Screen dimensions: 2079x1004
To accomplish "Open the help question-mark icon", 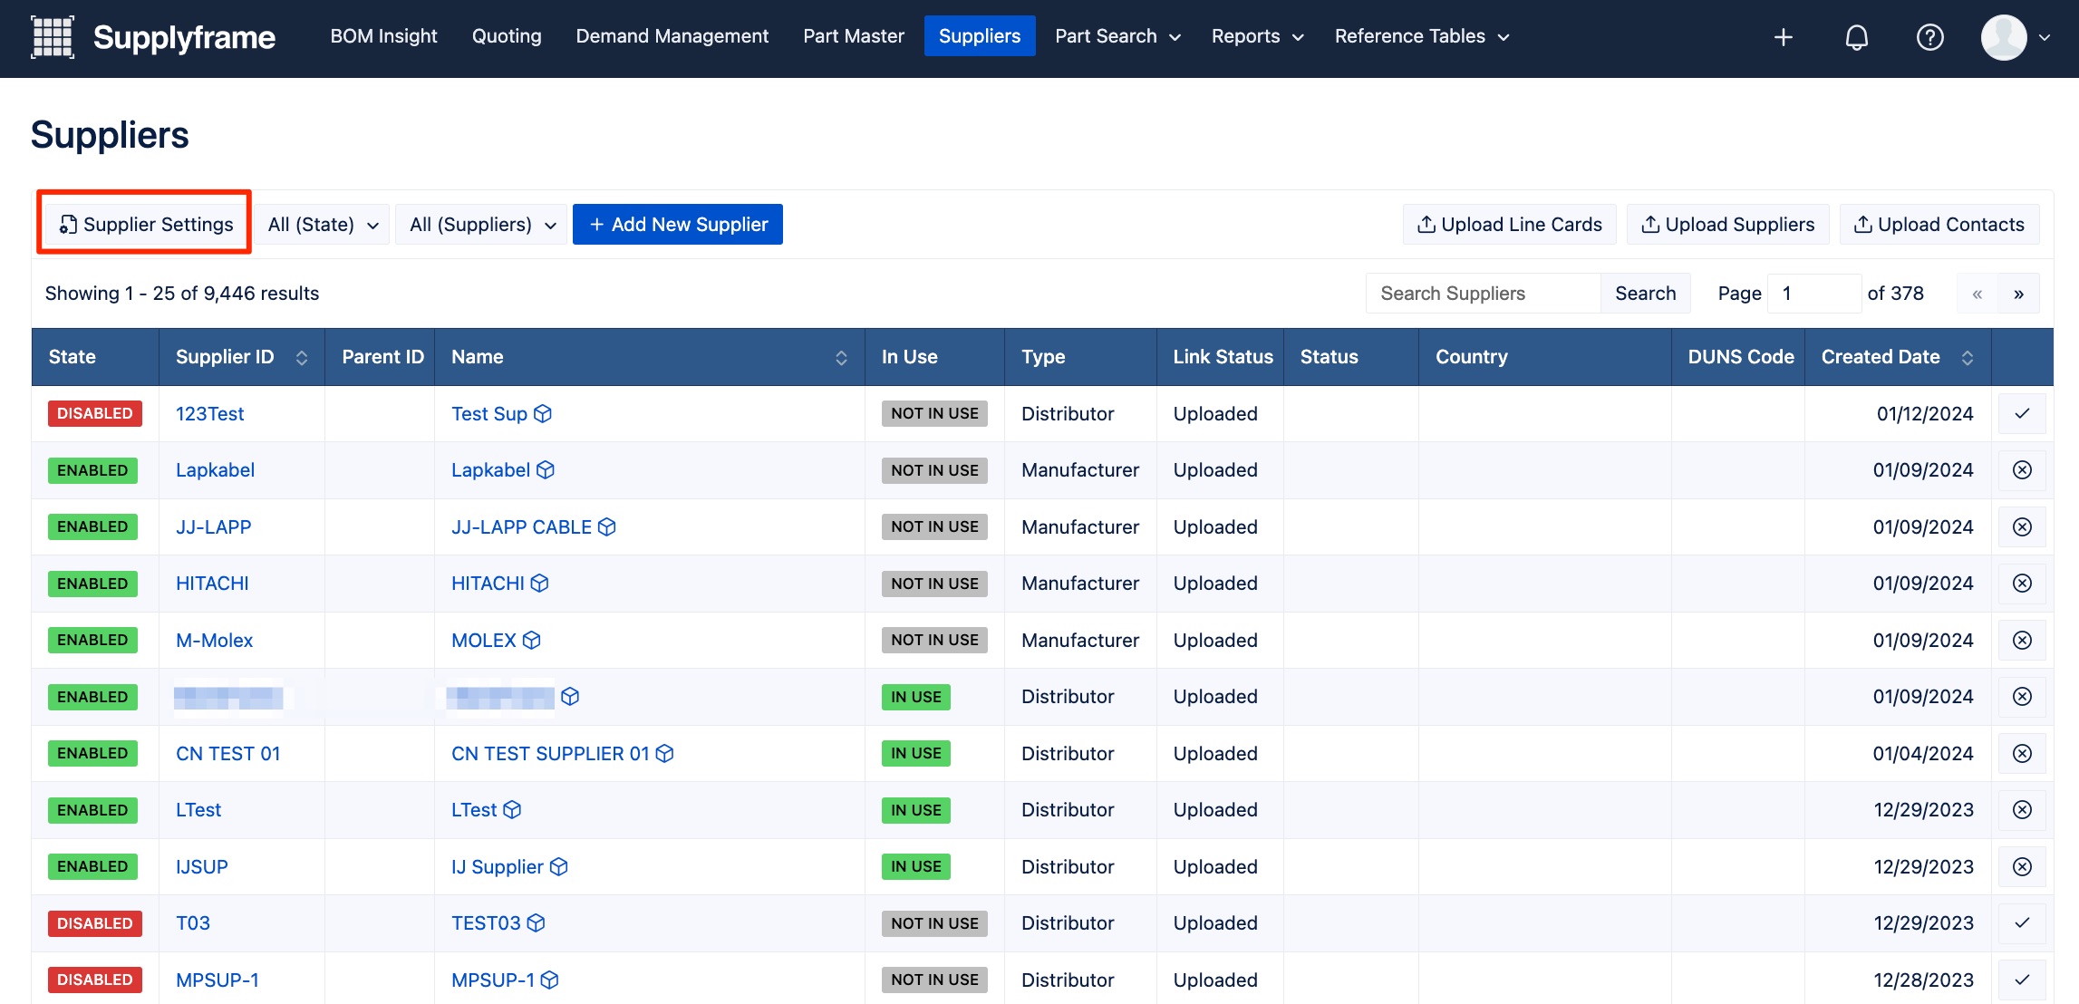I will pos(1930,37).
